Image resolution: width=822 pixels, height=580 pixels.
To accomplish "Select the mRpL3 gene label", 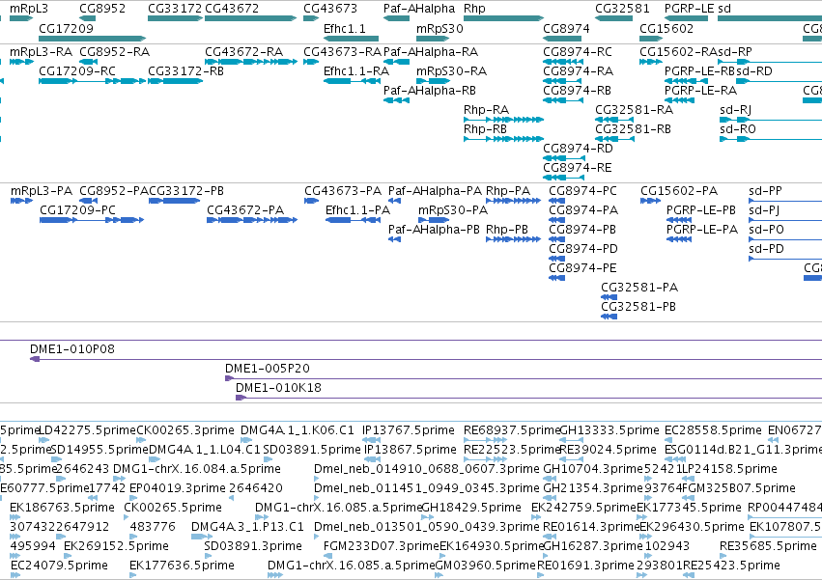I will click(x=29, y=9).
